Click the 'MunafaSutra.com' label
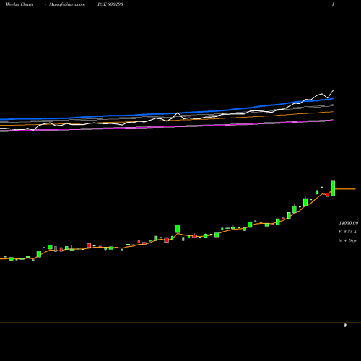The height and width of the screenshot is (361, 361). 67,4
